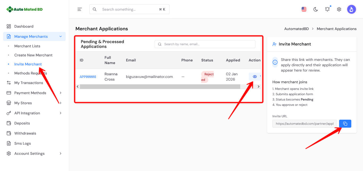Copy the invite URL with blue button
Image resolution: width=363 pixels, height=171 pixels.
click(345, 124)
